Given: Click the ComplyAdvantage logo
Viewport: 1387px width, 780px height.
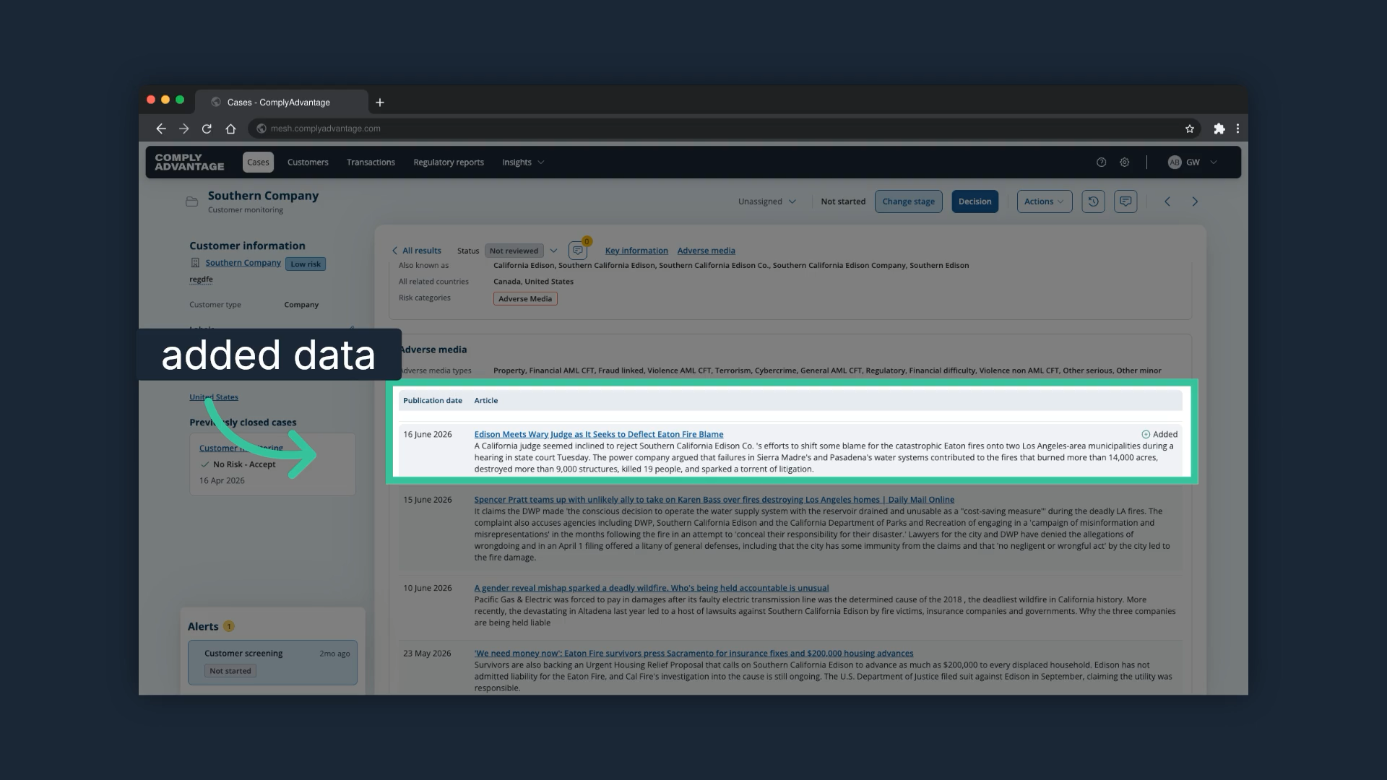Looking at the screenshot, I should click(189, 162).
